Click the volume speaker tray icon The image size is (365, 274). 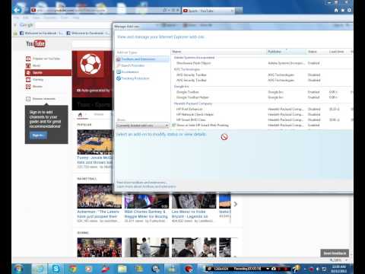pos(318,269)
